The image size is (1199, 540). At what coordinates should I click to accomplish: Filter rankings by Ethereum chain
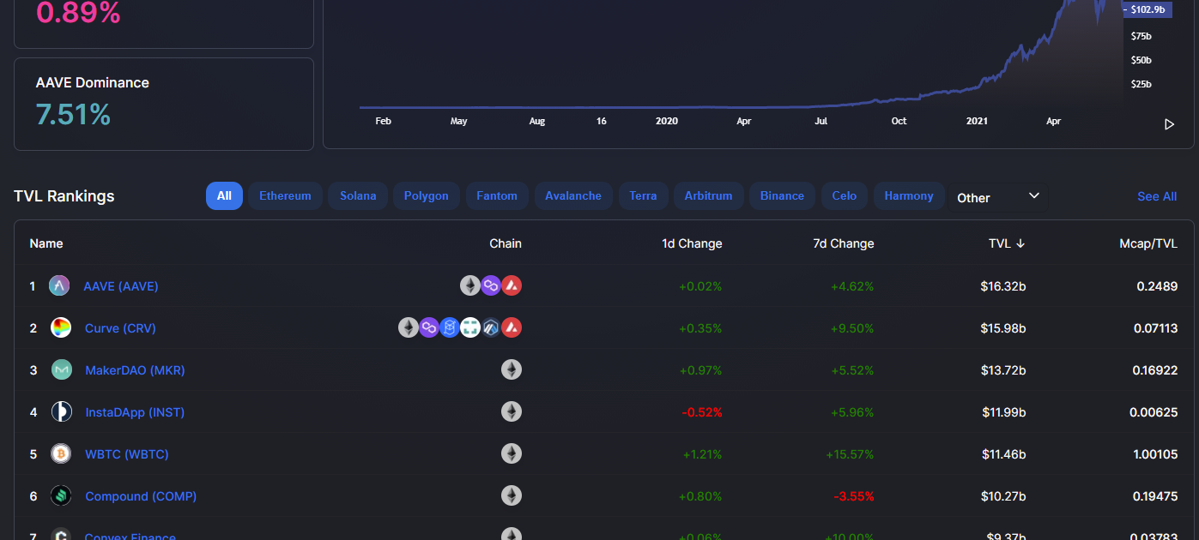pyautogui.click(x=285, y=196)
